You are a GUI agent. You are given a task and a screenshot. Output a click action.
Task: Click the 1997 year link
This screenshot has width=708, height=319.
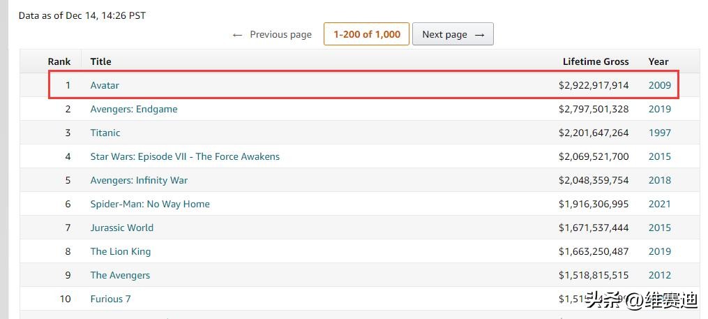pos(659,133)
